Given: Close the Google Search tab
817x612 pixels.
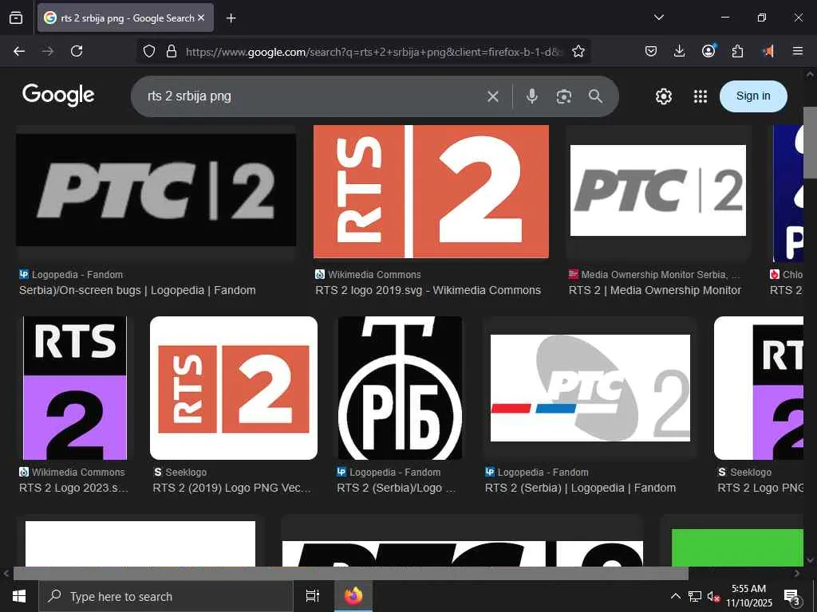Looking at the screenshot, I should (x=201, y=18).
